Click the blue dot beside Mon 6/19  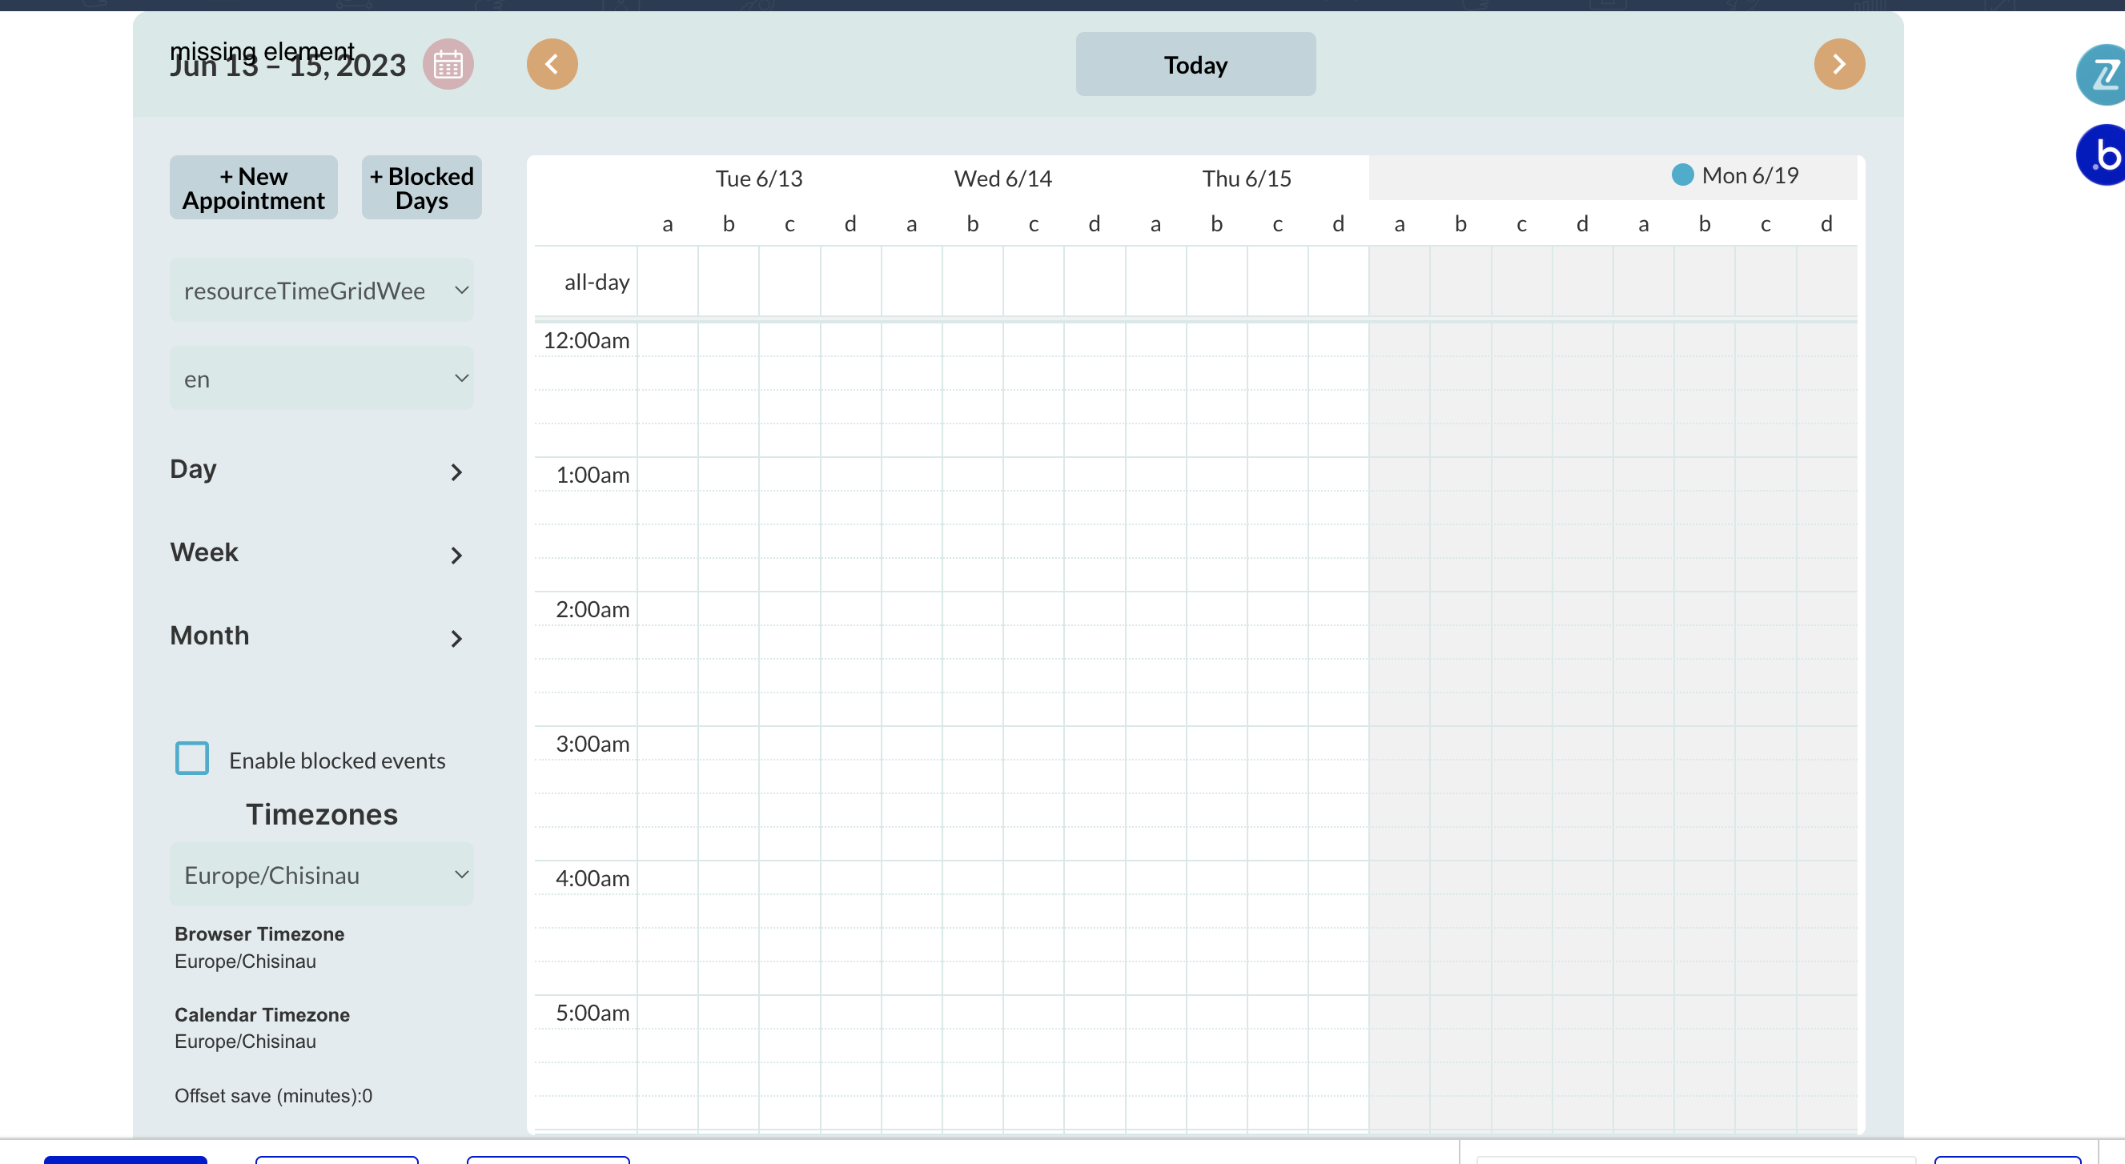(1682, 175)
